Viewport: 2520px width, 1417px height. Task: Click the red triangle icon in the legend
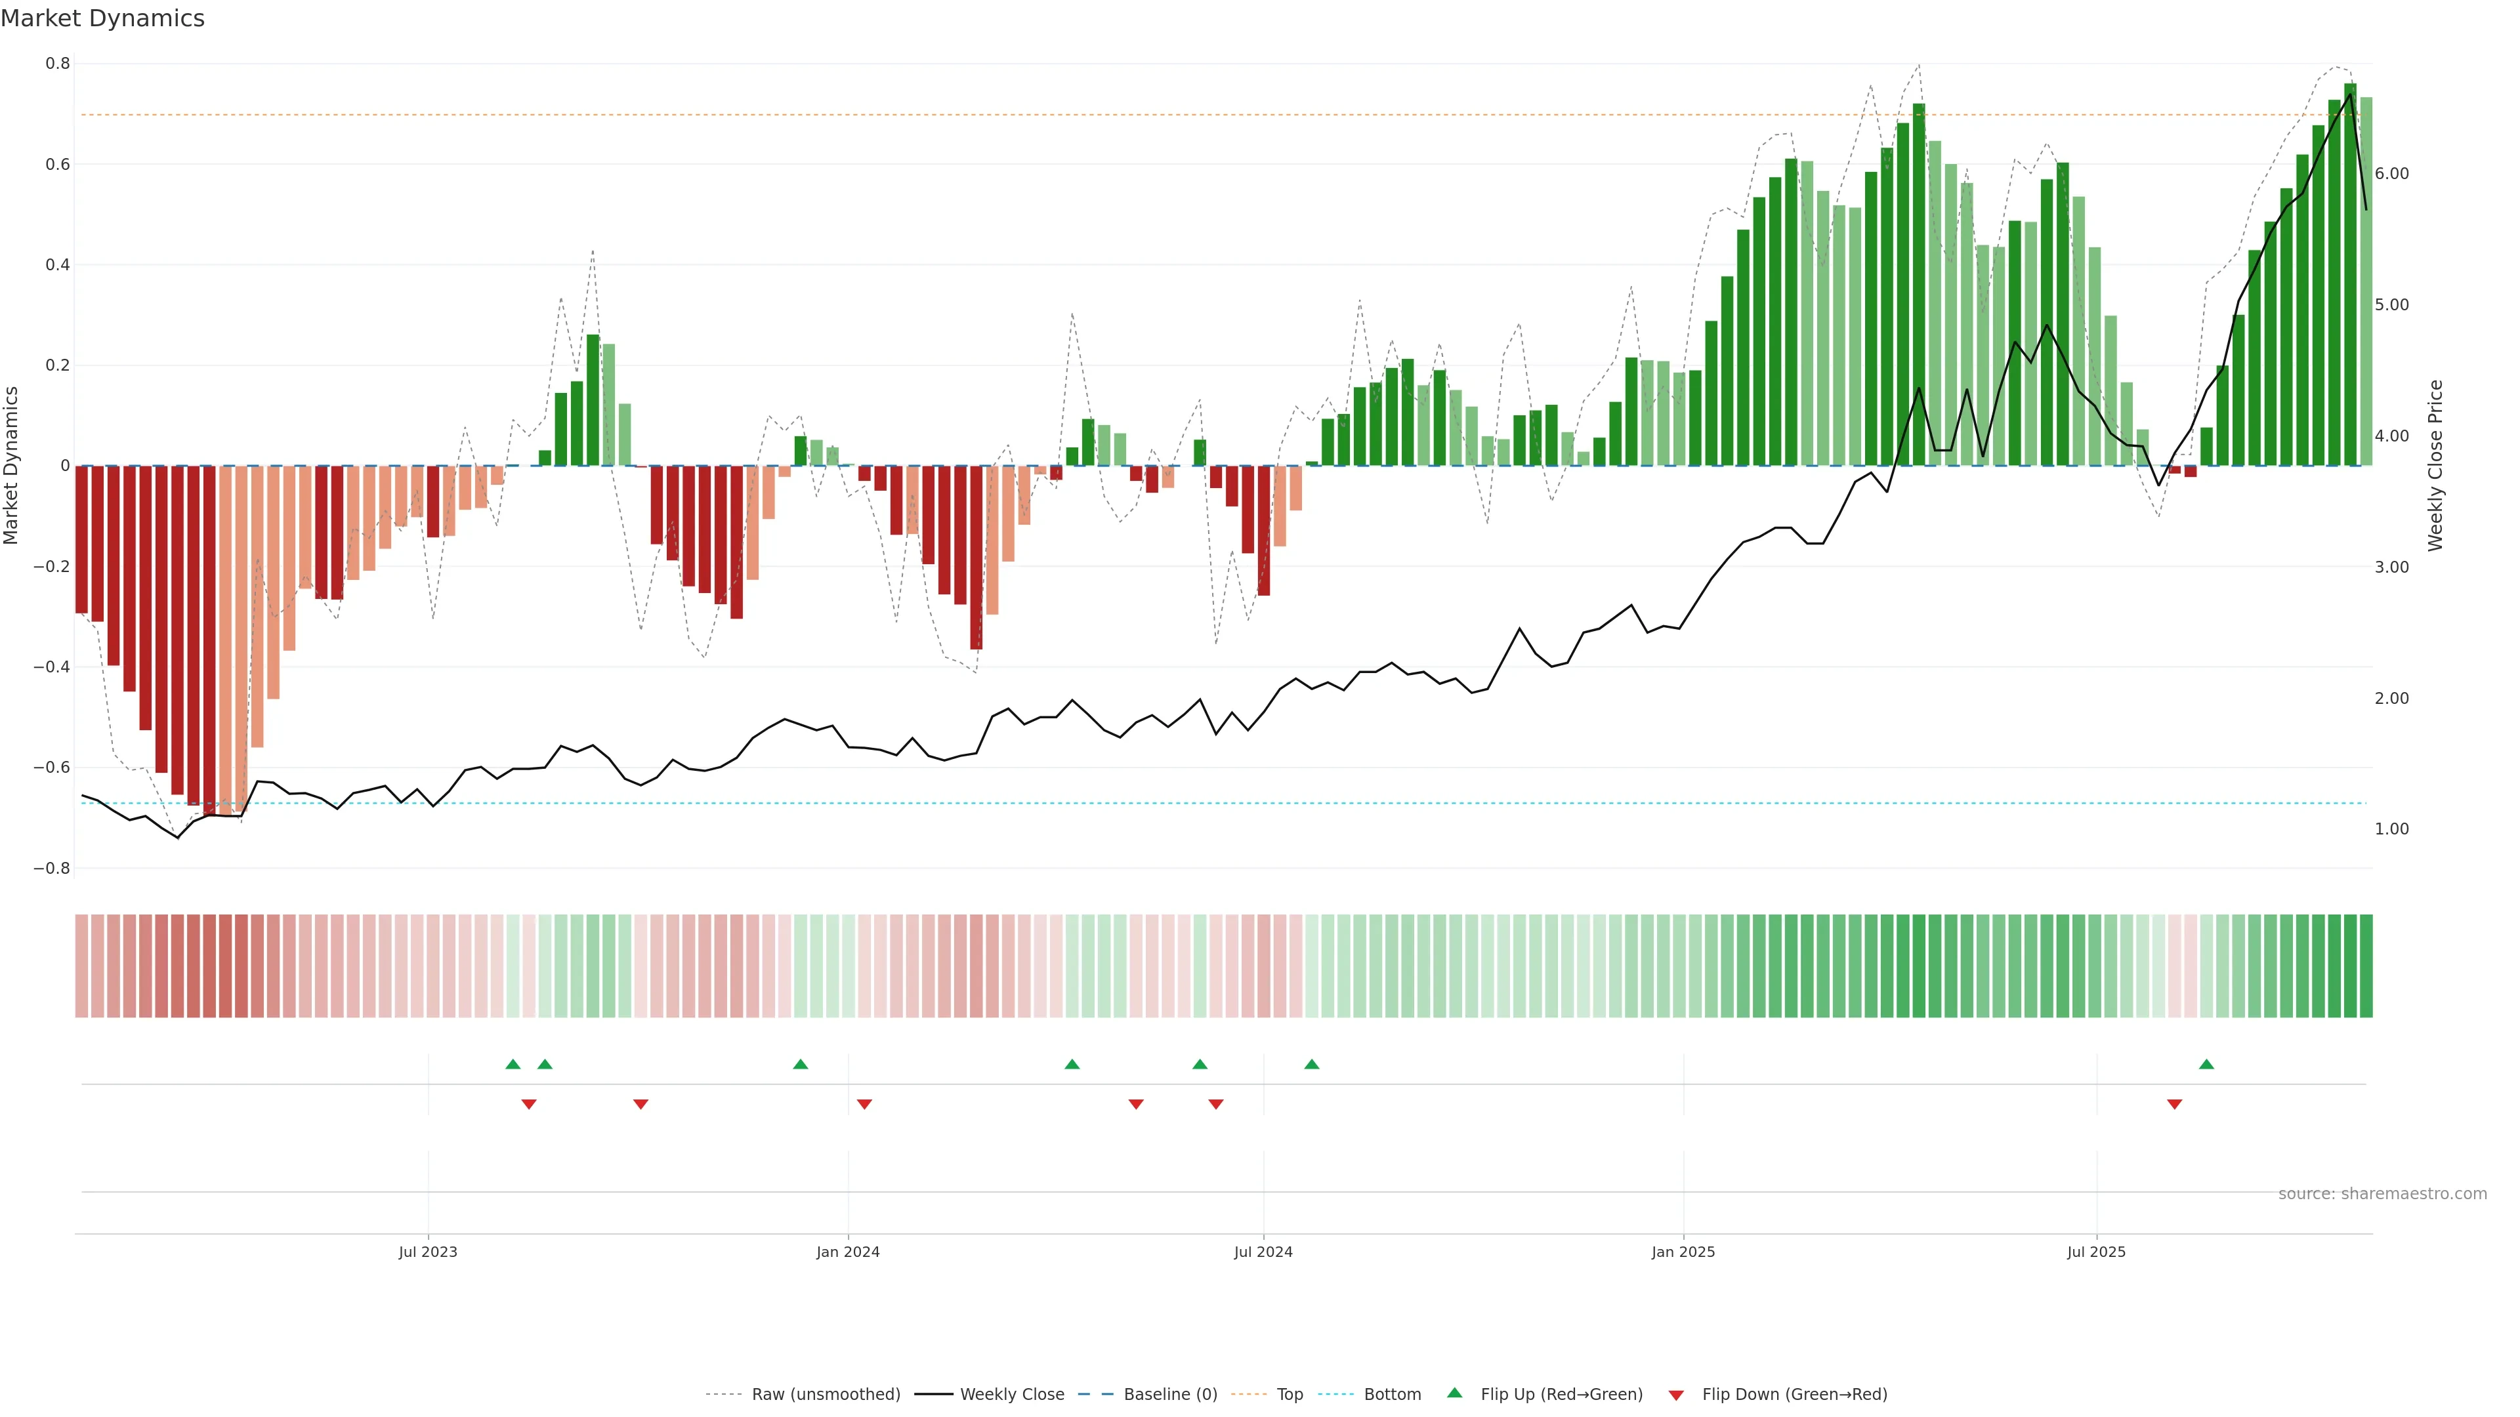1676,1395
